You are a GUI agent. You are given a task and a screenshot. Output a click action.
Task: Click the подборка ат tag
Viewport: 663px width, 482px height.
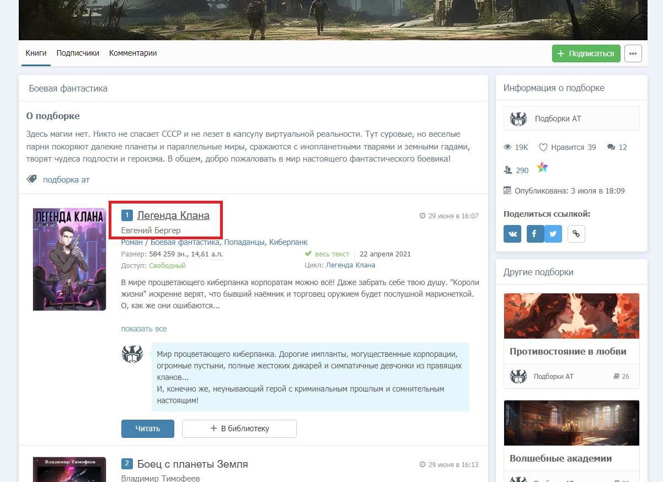coord(66,180)
